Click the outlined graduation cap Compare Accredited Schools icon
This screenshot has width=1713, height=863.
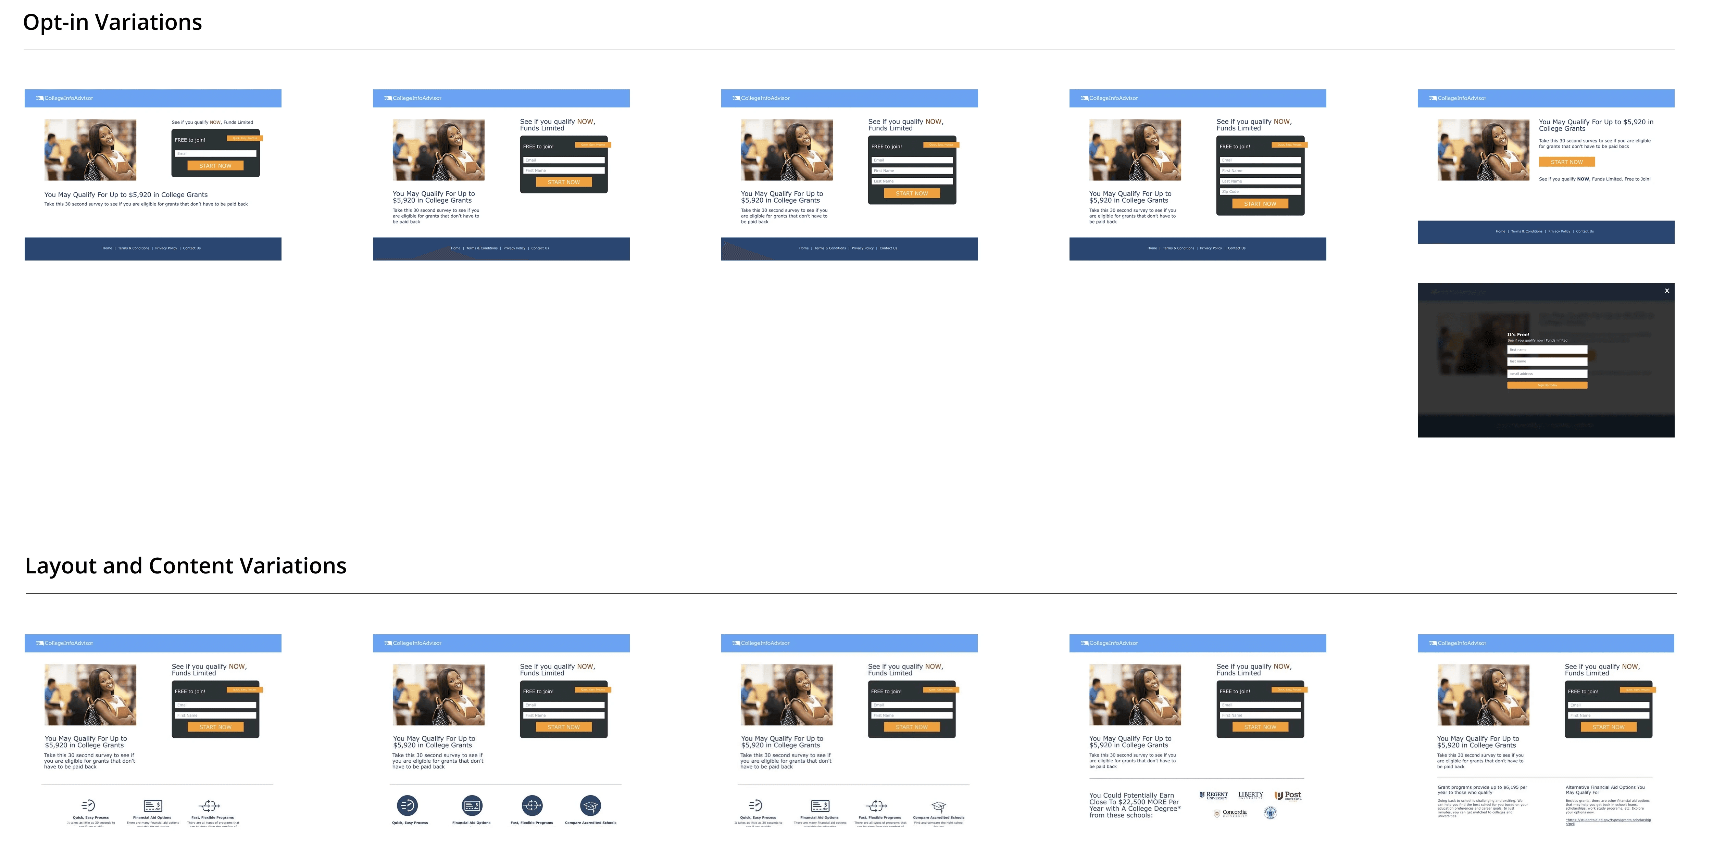coord(938,806)
